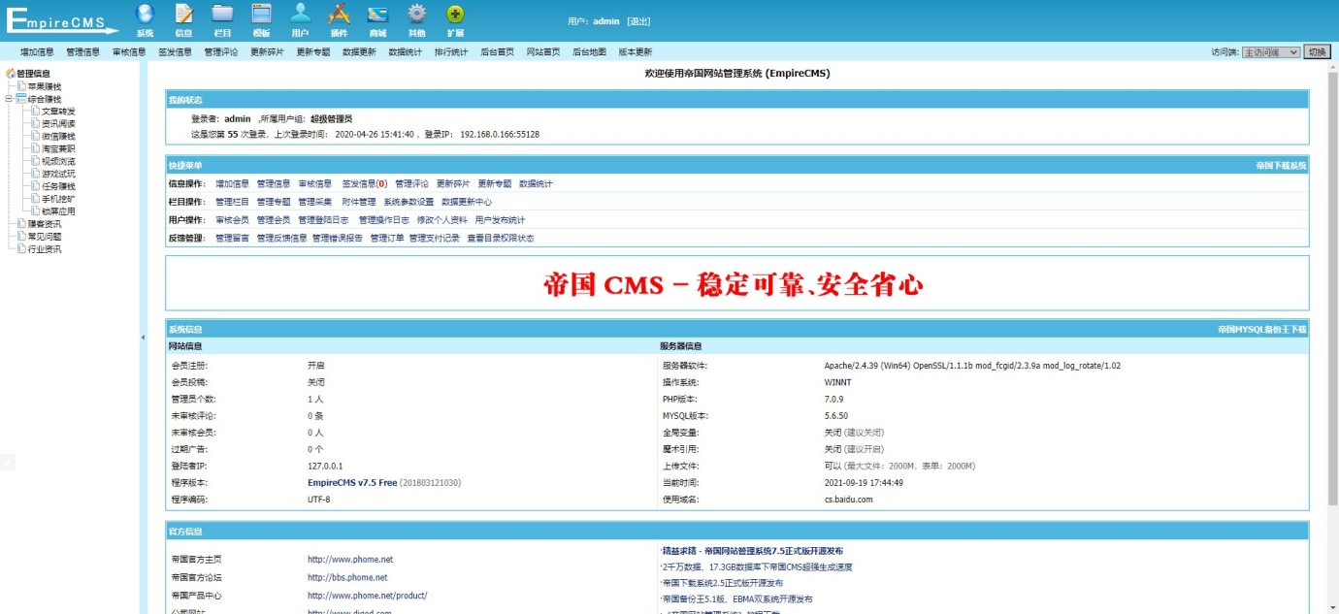
Task: Open 数据更新中心 in the quick menu
Action: [x=467, y=202]
